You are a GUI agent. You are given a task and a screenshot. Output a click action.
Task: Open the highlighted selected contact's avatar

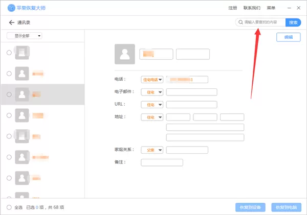pos(22,94)
